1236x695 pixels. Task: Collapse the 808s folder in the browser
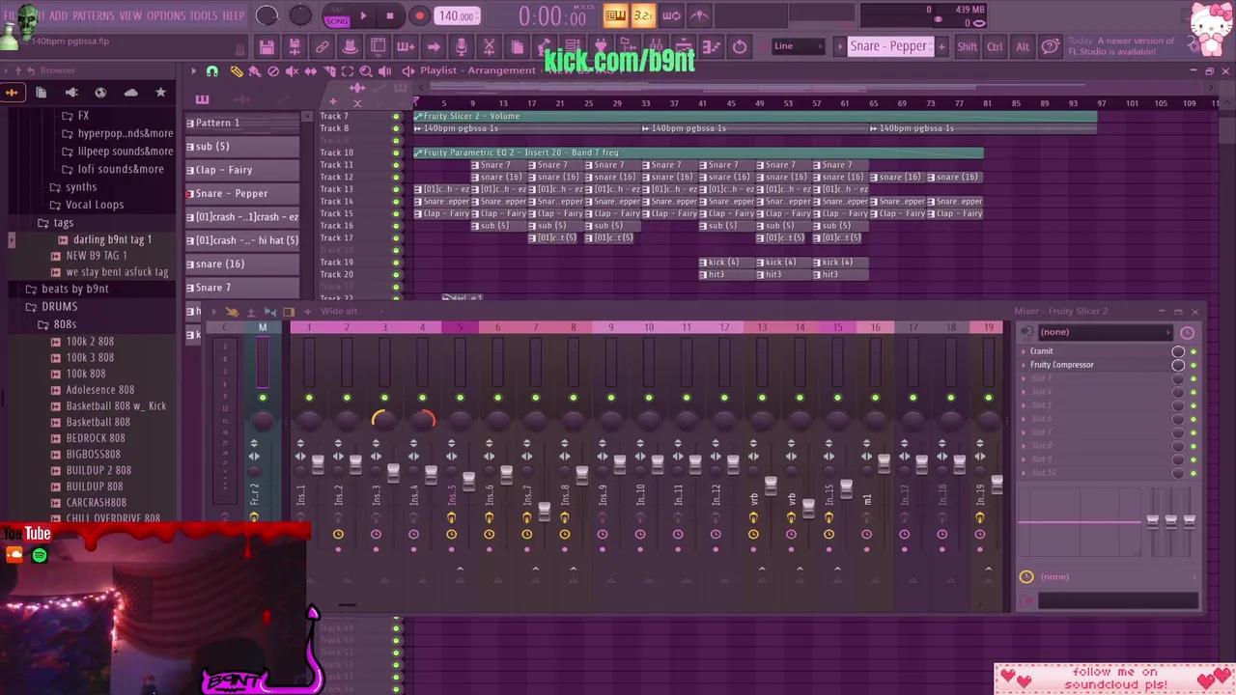pos(64,323)
